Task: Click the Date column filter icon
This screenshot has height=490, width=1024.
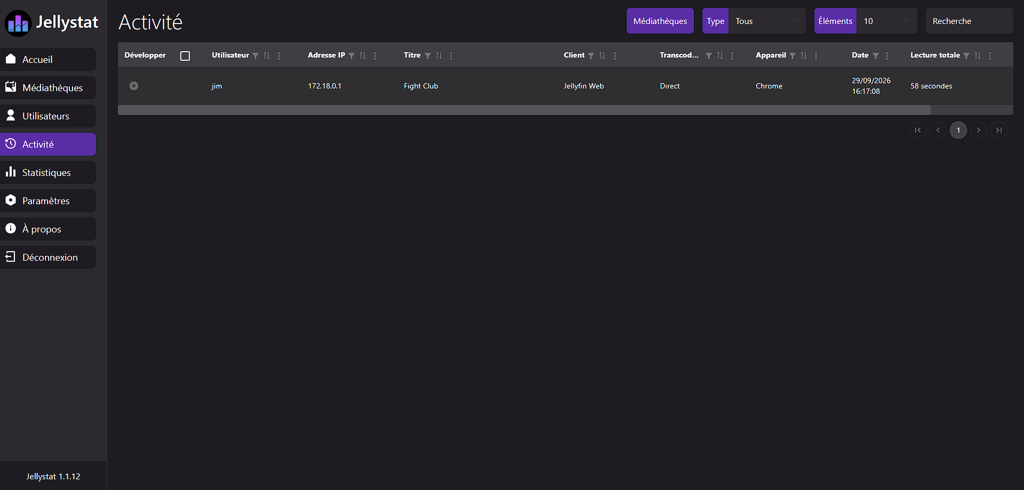Action: (x=876, y=56)
